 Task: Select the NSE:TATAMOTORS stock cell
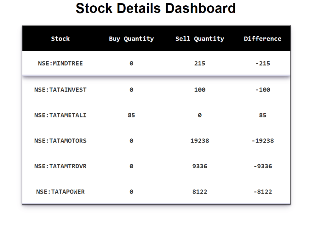coord(60,141)
